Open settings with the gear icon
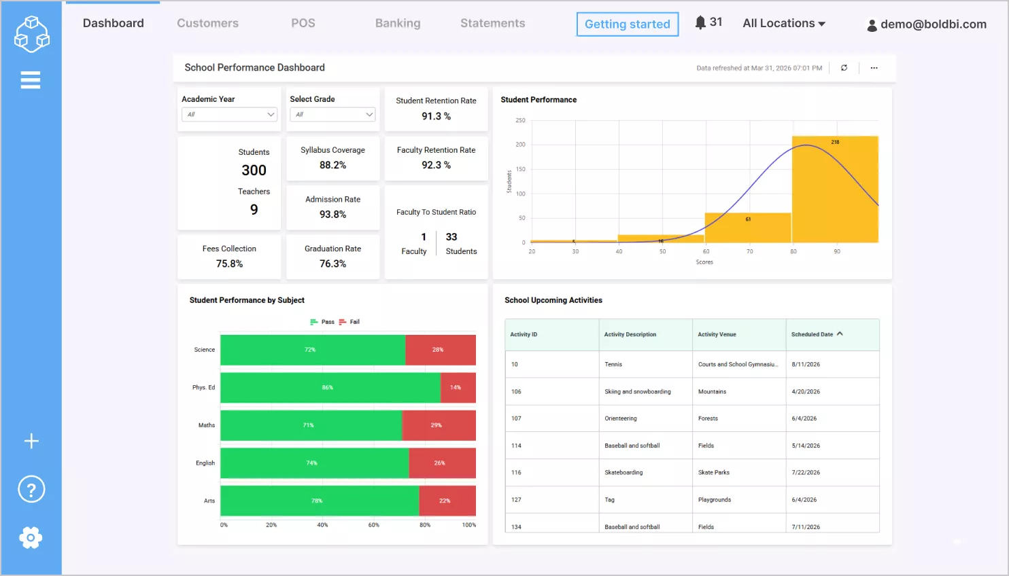Screen dimensions: 1009x576 [31, 537]
